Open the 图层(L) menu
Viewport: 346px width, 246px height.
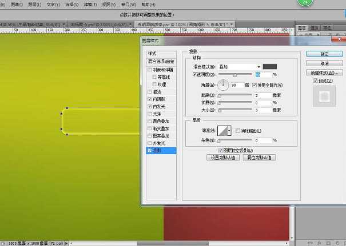(x=35, y=5)
